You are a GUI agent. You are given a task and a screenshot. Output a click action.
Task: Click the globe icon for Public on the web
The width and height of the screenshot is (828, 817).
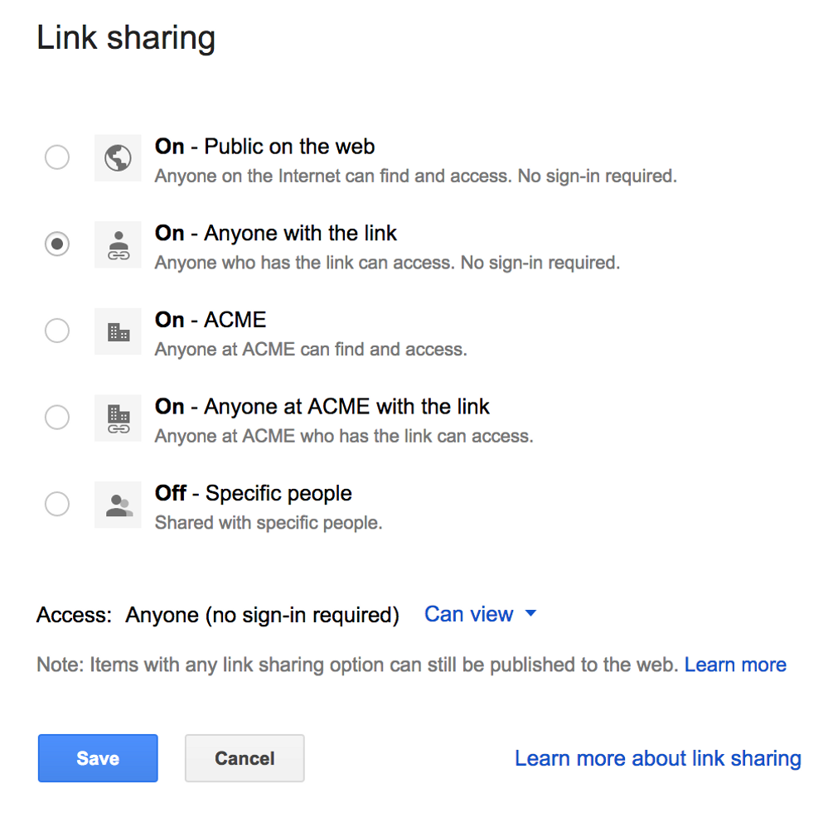click(118, 157)
